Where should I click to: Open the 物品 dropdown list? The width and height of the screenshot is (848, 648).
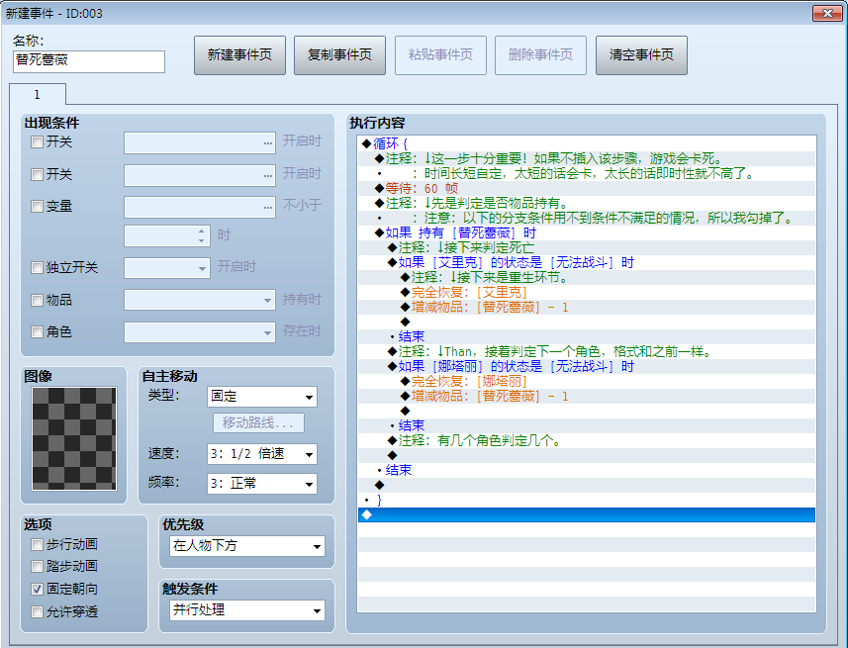pos(200,300)
